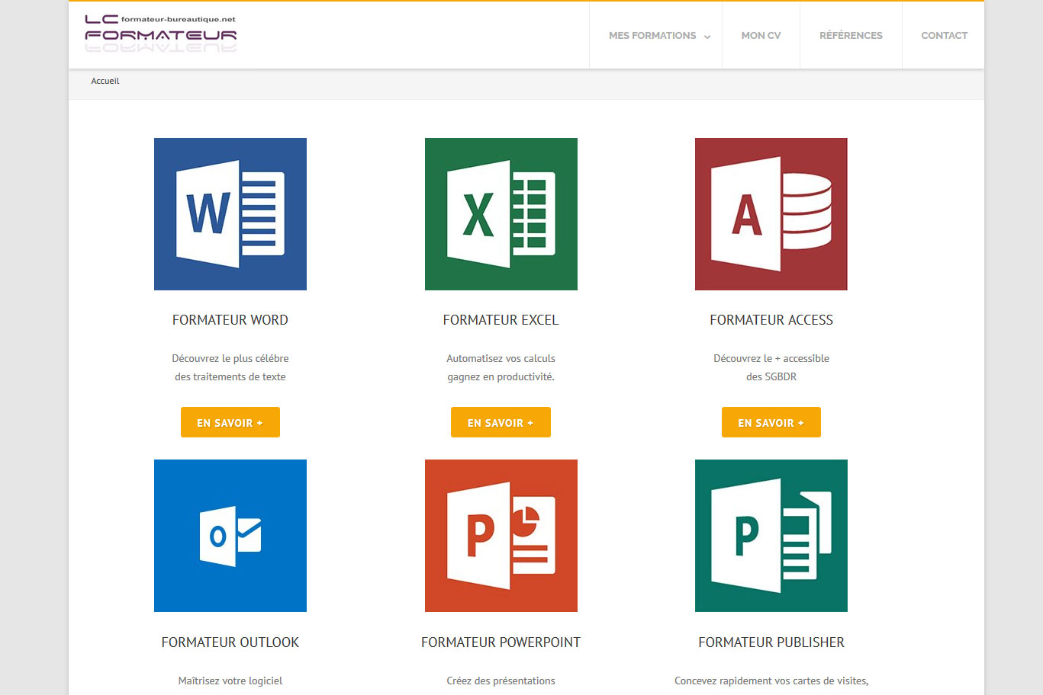Click the text 'Découvrez le plus célébre'
This screenshot has width=1043, height=695.
point(230,358)
